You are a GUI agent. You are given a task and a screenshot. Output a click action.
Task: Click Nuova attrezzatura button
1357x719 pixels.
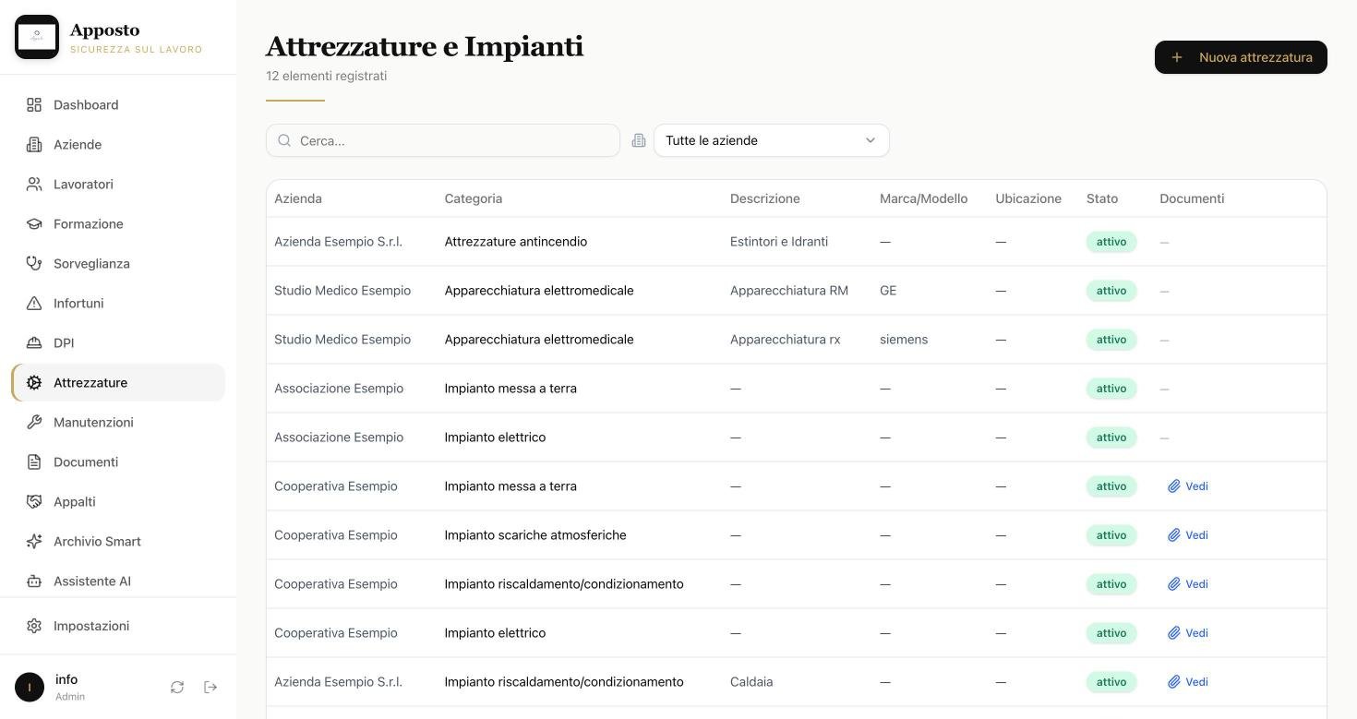(x=1241, y=57)
